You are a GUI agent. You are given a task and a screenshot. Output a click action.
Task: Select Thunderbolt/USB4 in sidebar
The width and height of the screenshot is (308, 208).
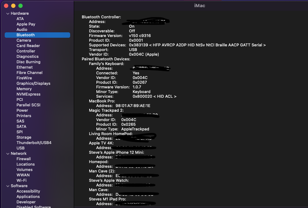(x=34, y=143)
